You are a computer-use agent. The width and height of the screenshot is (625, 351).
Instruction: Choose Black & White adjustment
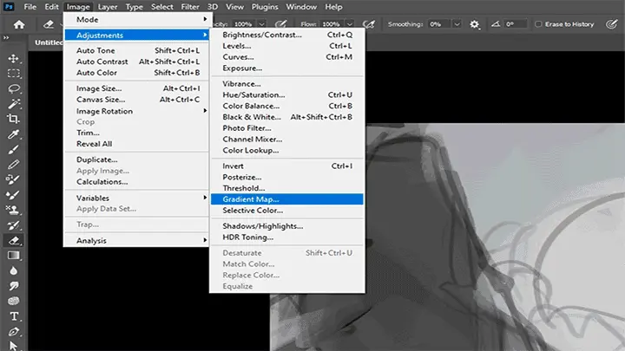coord(287,117)
